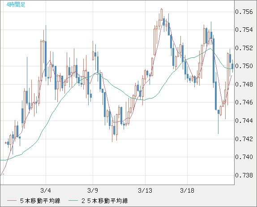
Task: Click the 3/9 date axis label
Action: click(93, 190)
